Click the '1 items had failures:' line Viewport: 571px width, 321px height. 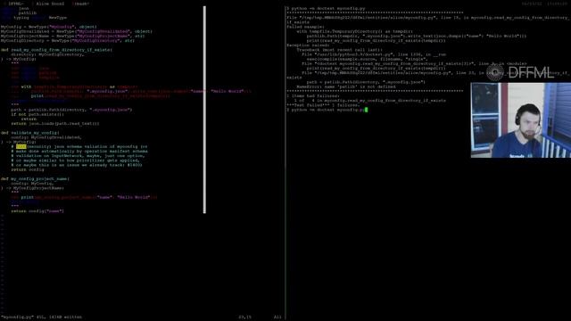point(313,95)
